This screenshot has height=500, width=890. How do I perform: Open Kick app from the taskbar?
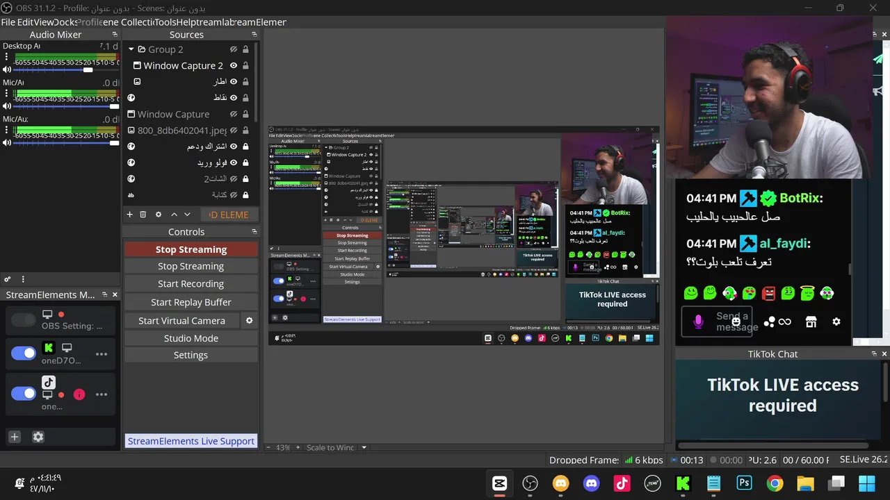(683, 483)
